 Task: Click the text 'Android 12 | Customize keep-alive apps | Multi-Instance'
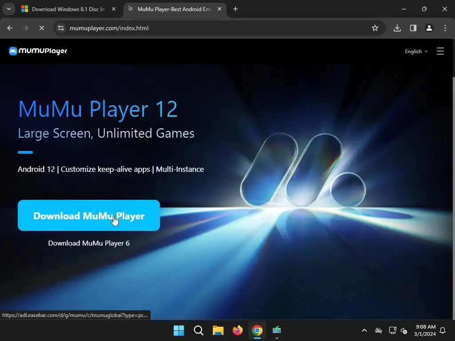111,169
